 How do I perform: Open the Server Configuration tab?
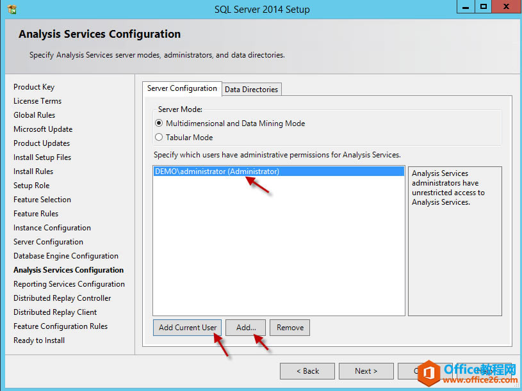click(182, 88)
